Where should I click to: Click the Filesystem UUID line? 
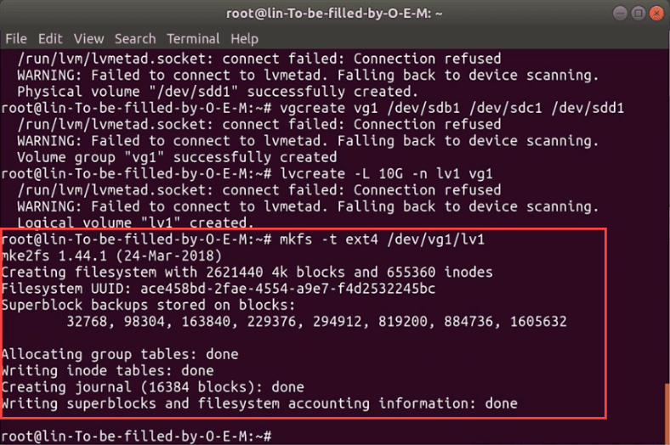click(219, 289)
